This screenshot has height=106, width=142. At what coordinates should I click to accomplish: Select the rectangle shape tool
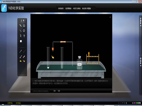click(x=24, y=26)
